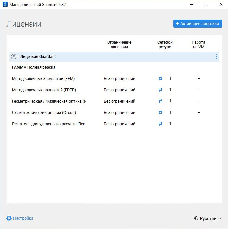Click network resource icon for Геометрическая оптика row
This screenshot has width=228, height=229.
coord(160,101)
